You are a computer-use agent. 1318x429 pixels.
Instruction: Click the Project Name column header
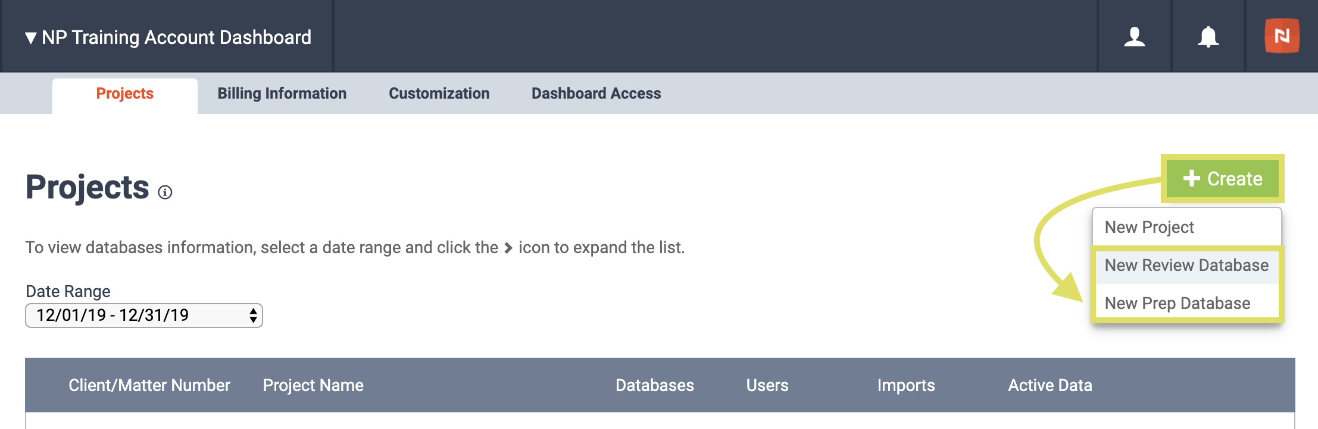(313, 385)
